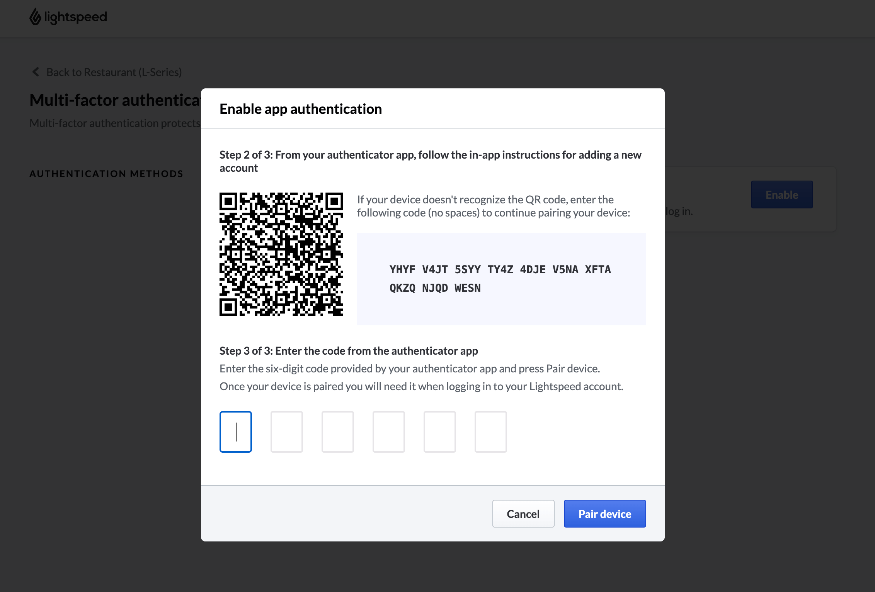This screenshot has width=875, height=592.
Task: Click the back chevron arrow
Action: click(x=35, y=72)
